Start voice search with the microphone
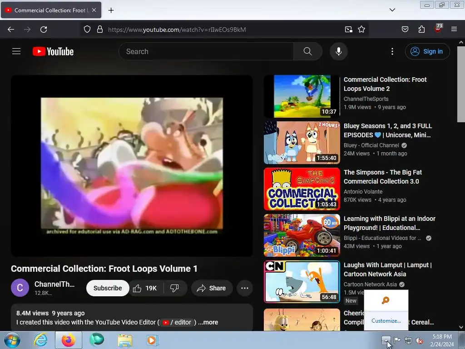The image size is (465, 349). [x=338, y=51]
